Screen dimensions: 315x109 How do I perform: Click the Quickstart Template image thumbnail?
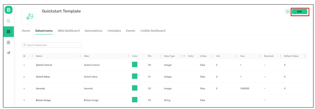point(30,16)
